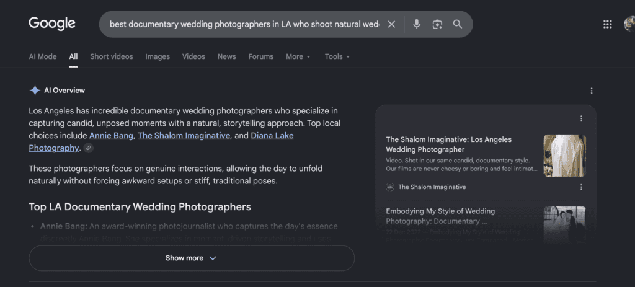The image size is (635, 287).
Task: Expand AI Overview with Show more
Action: pos(192,258)
